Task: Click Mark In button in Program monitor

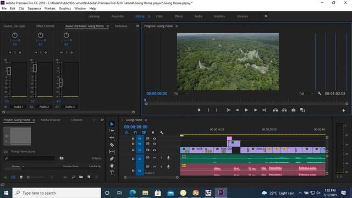Action: coord(208,110)
